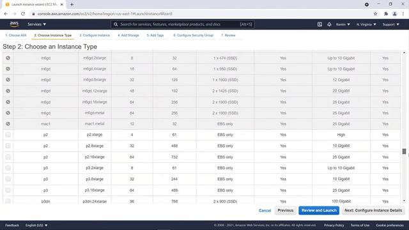Open the Terms of Use link

360,225
